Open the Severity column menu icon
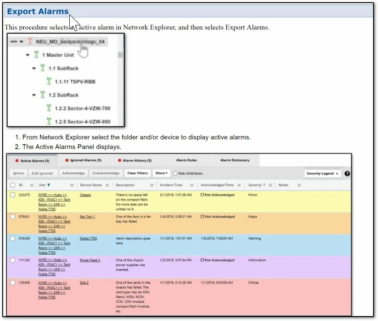This screenshot has width=378, height=321. [x=271, y=185]
